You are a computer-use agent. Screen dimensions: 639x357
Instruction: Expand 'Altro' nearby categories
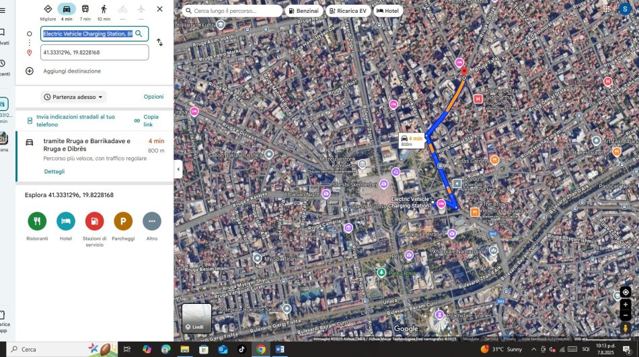point(152,221)
